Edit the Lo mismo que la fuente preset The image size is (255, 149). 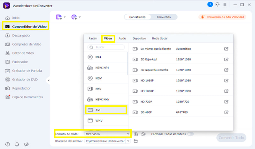pyautogui.click(x=226, y=49)
